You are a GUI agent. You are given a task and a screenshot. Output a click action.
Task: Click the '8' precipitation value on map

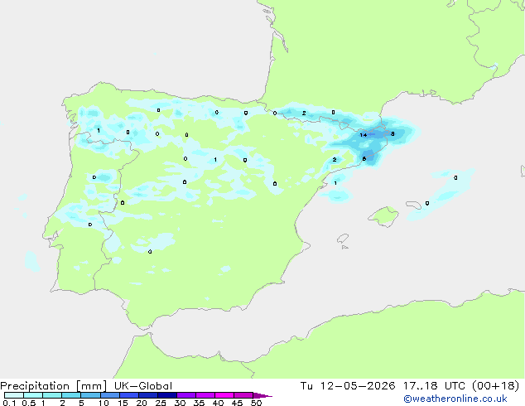click(393, 133)
